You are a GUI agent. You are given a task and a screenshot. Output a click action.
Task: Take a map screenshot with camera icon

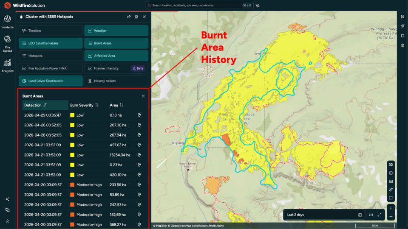[x=391, y=181]
